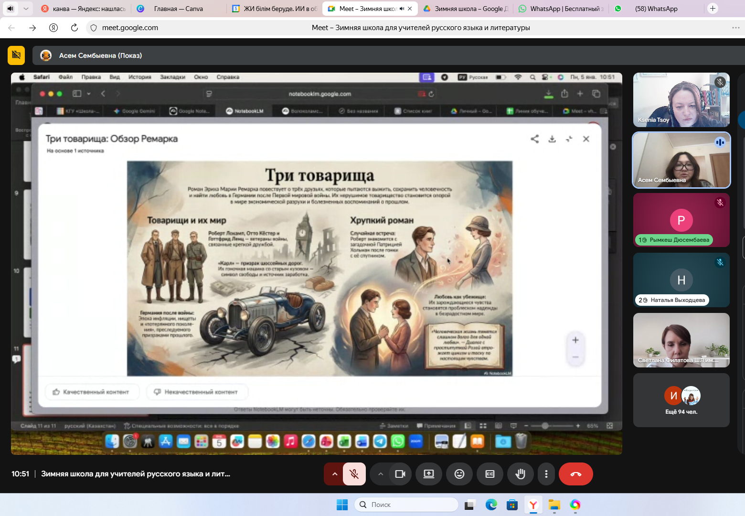Image resolution: width=745 pixels, height=516 pixels.
Task: Open the Ещё 94 чел. participants tile
Action: (x=681, y=400)
